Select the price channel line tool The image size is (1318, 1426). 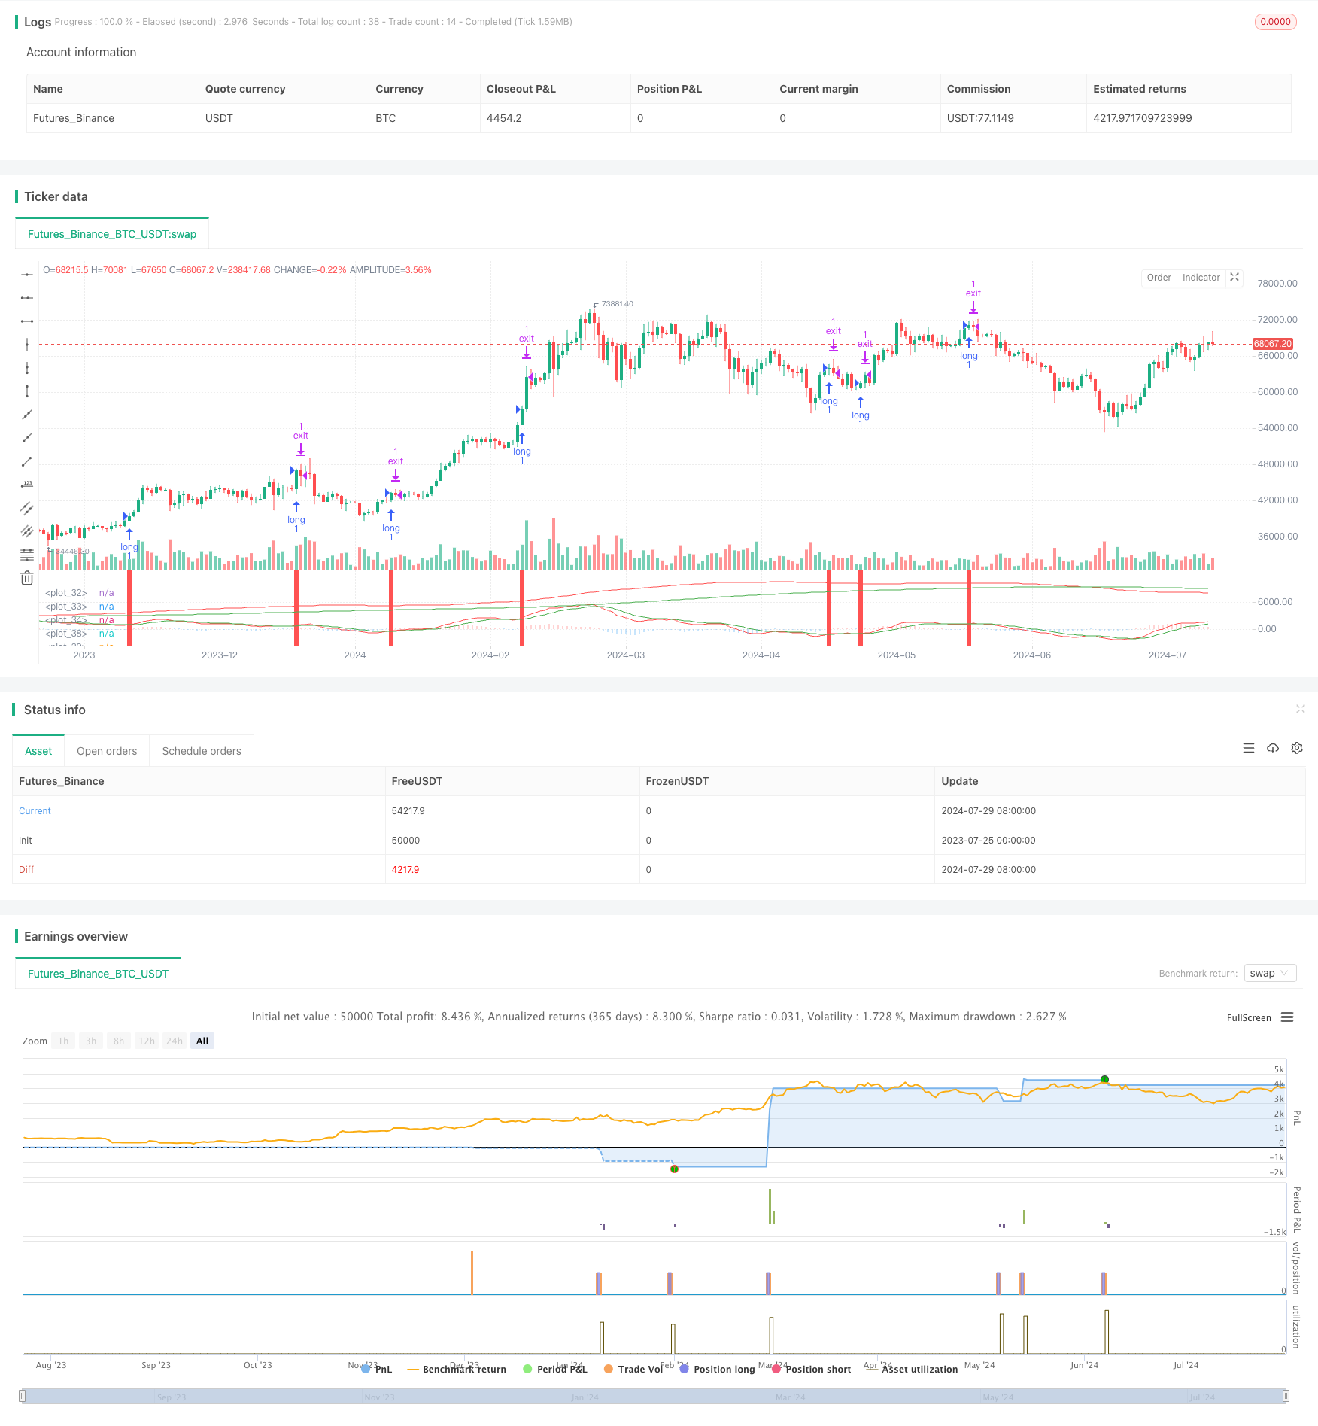[x=27, y=508]
